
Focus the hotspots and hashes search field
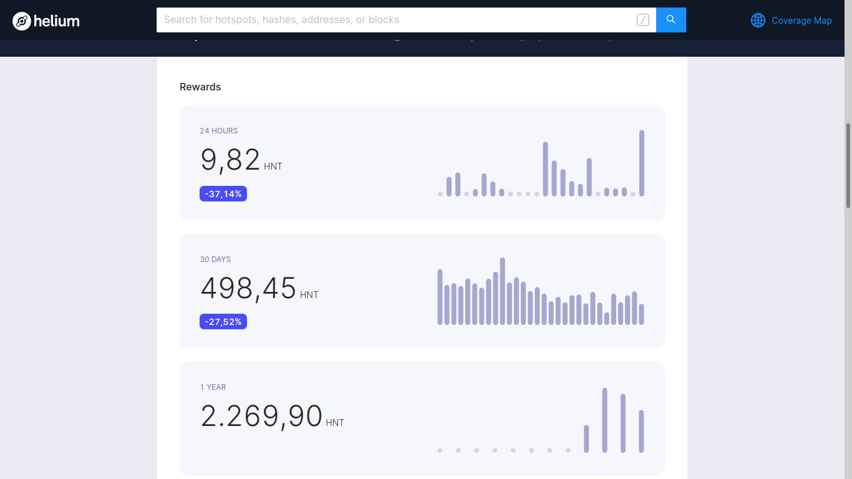393,20
